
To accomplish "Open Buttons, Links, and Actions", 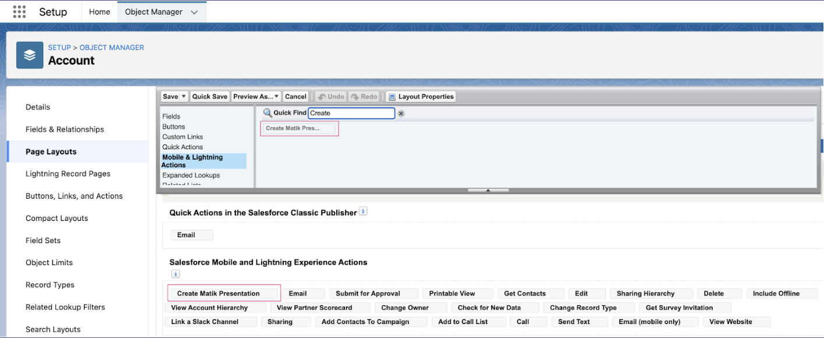I will coord(74,196).
